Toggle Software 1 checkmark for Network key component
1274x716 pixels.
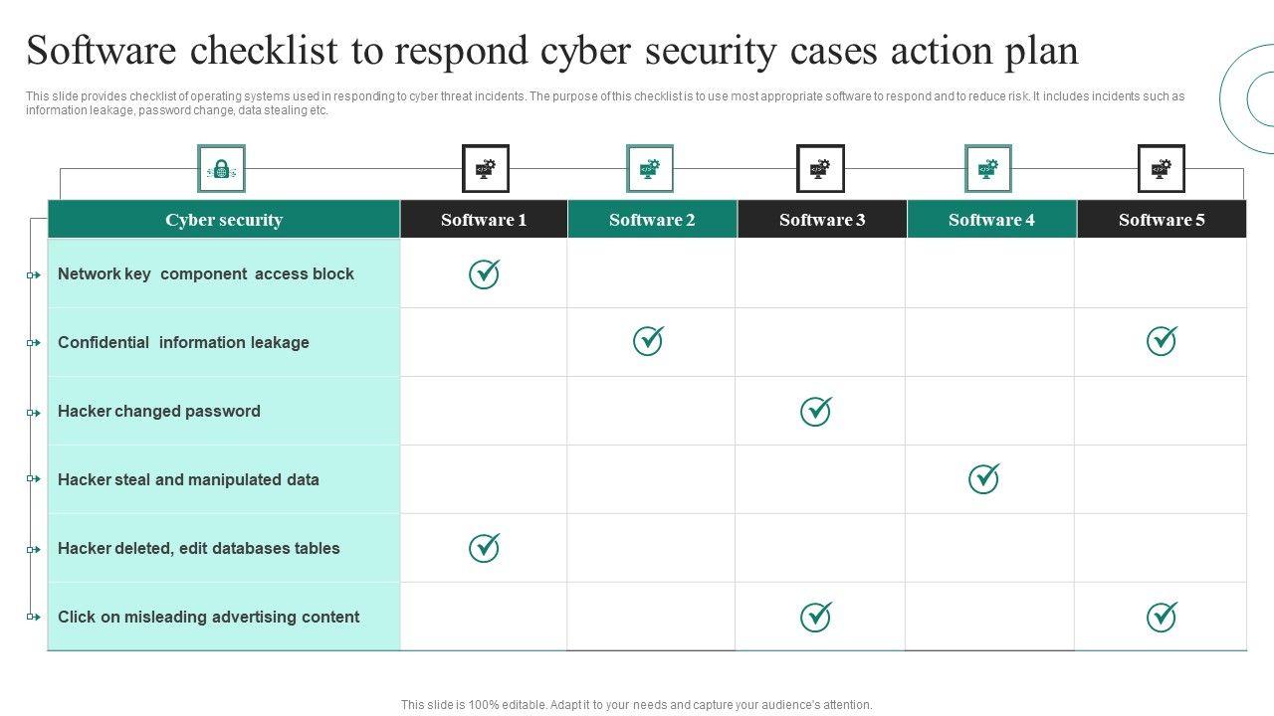click(484, 273)
